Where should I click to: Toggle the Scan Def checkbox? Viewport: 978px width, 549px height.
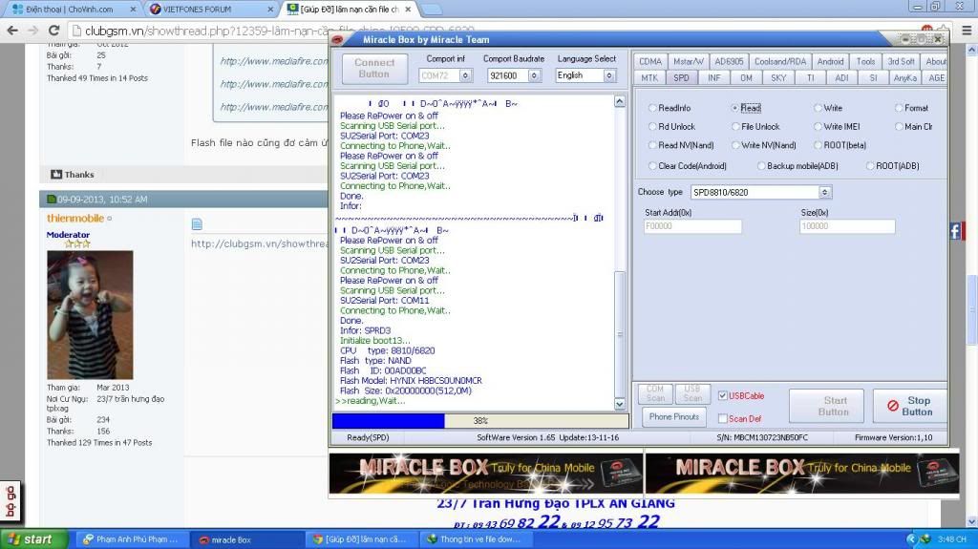click(x=722, y=418)
